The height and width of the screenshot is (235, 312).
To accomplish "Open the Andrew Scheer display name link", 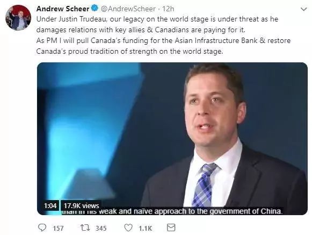I will 63,9.
